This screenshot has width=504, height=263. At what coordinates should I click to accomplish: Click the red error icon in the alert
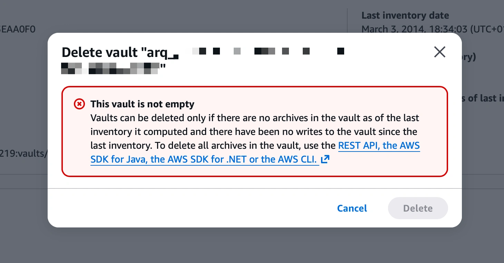pyautogui.click(x=79, y=104)
